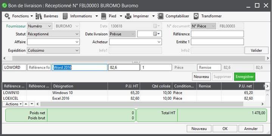
Task: Click the Total HT value 1 478,00
Action: [258, 113]
